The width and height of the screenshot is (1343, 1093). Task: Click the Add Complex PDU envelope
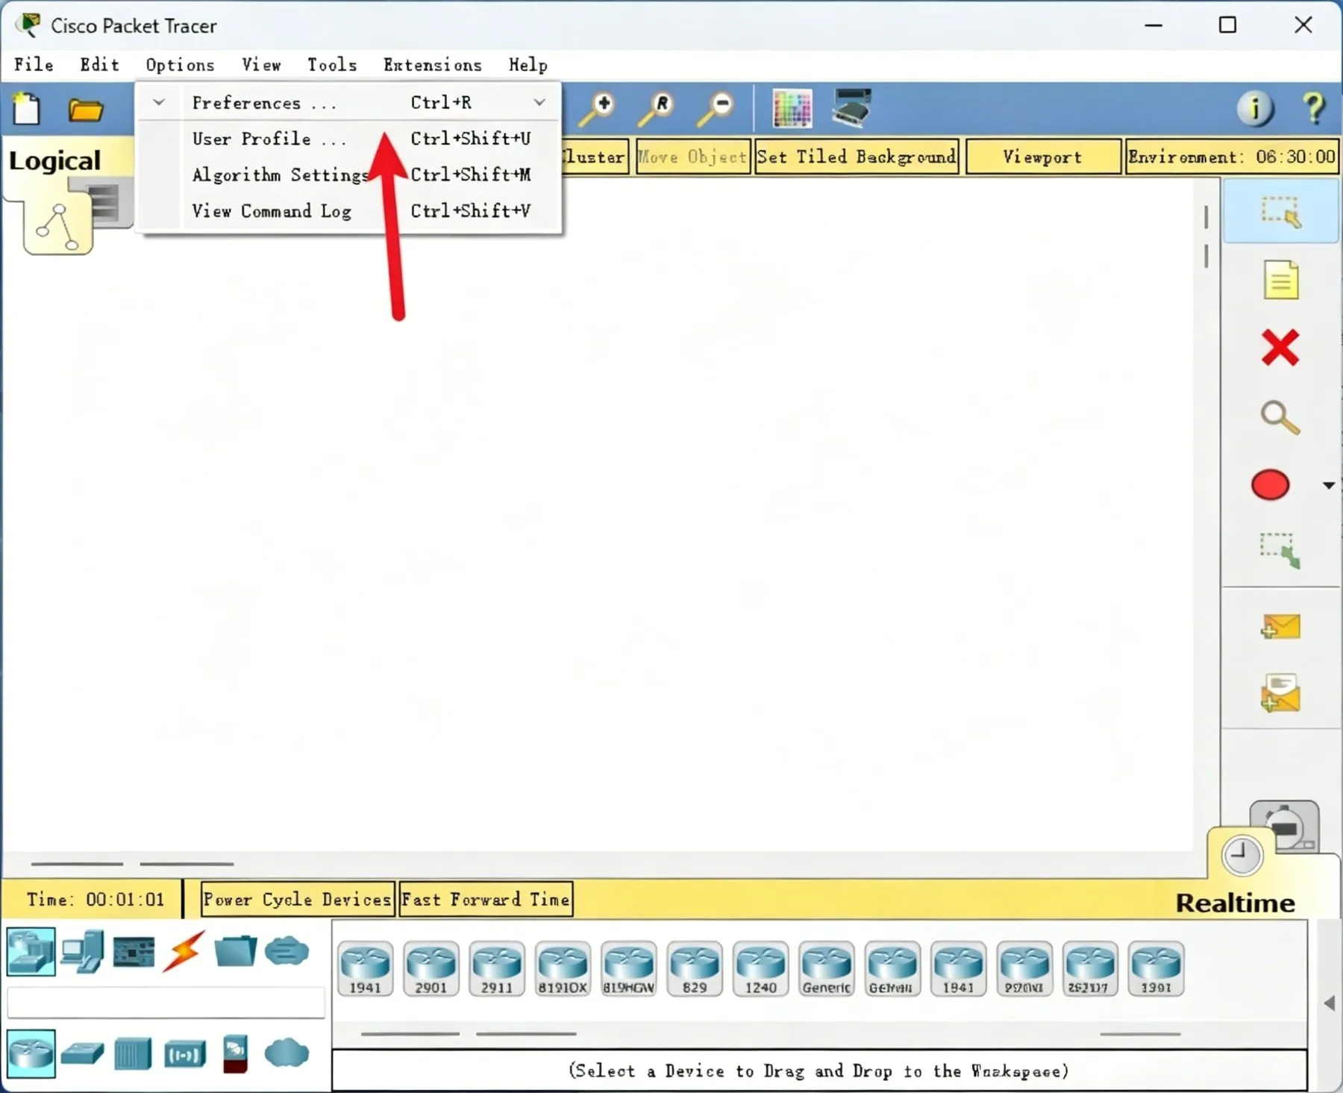click(x=1280, y=693)
